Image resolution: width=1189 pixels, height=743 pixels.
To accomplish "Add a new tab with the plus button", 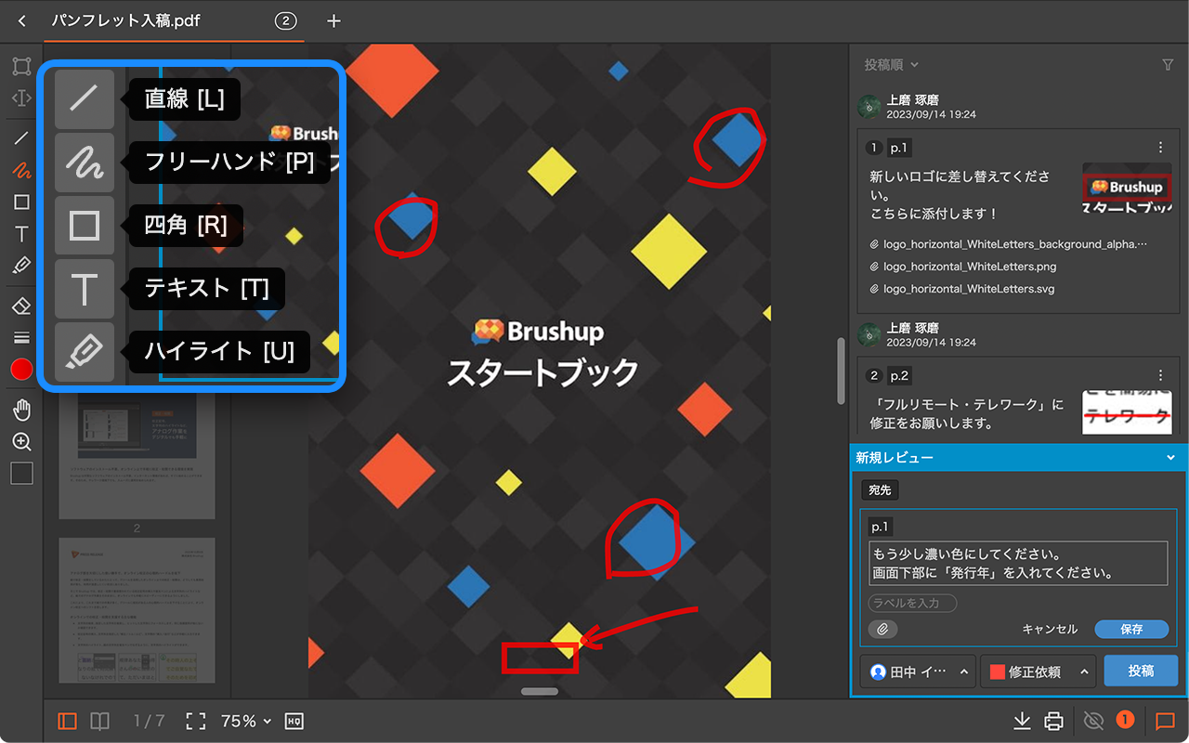I will click(x=334, y=20).
